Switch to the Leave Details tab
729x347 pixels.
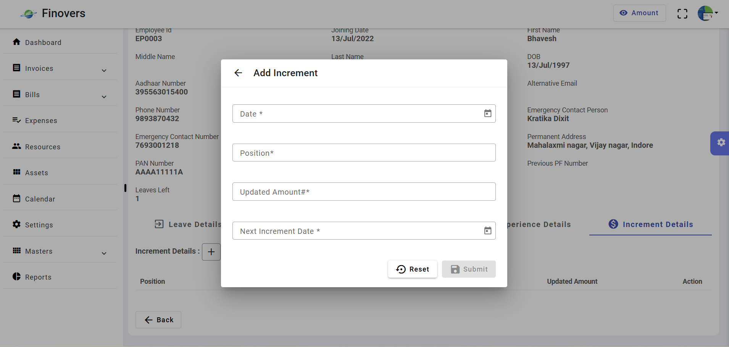pos(188,224)
